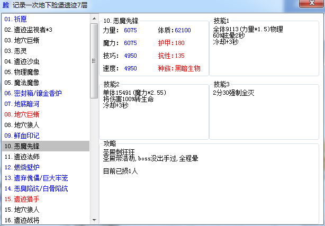Click 技能3 text 2分30强制全灭
The image size is (325, 226).
[x=233, y=93]
